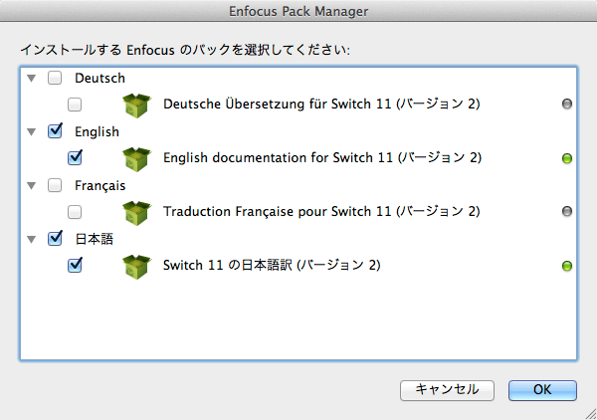This screenshot has width=597, height=420.
Task: Check the Français group checkbox
Action: pyautogui.click(x=55, y=185)
